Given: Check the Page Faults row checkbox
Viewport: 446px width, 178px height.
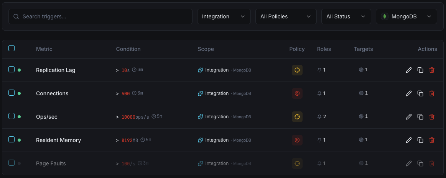Looking at the screenshot, I should tap(12, 163).
